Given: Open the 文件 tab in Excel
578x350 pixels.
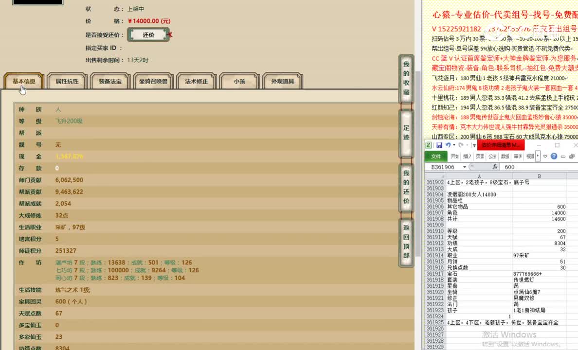Looking at the screenshot, I should 436,156.
